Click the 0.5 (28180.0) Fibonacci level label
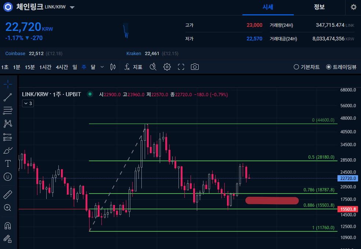This screenshot has height=249, width=361. pos(321,157)
